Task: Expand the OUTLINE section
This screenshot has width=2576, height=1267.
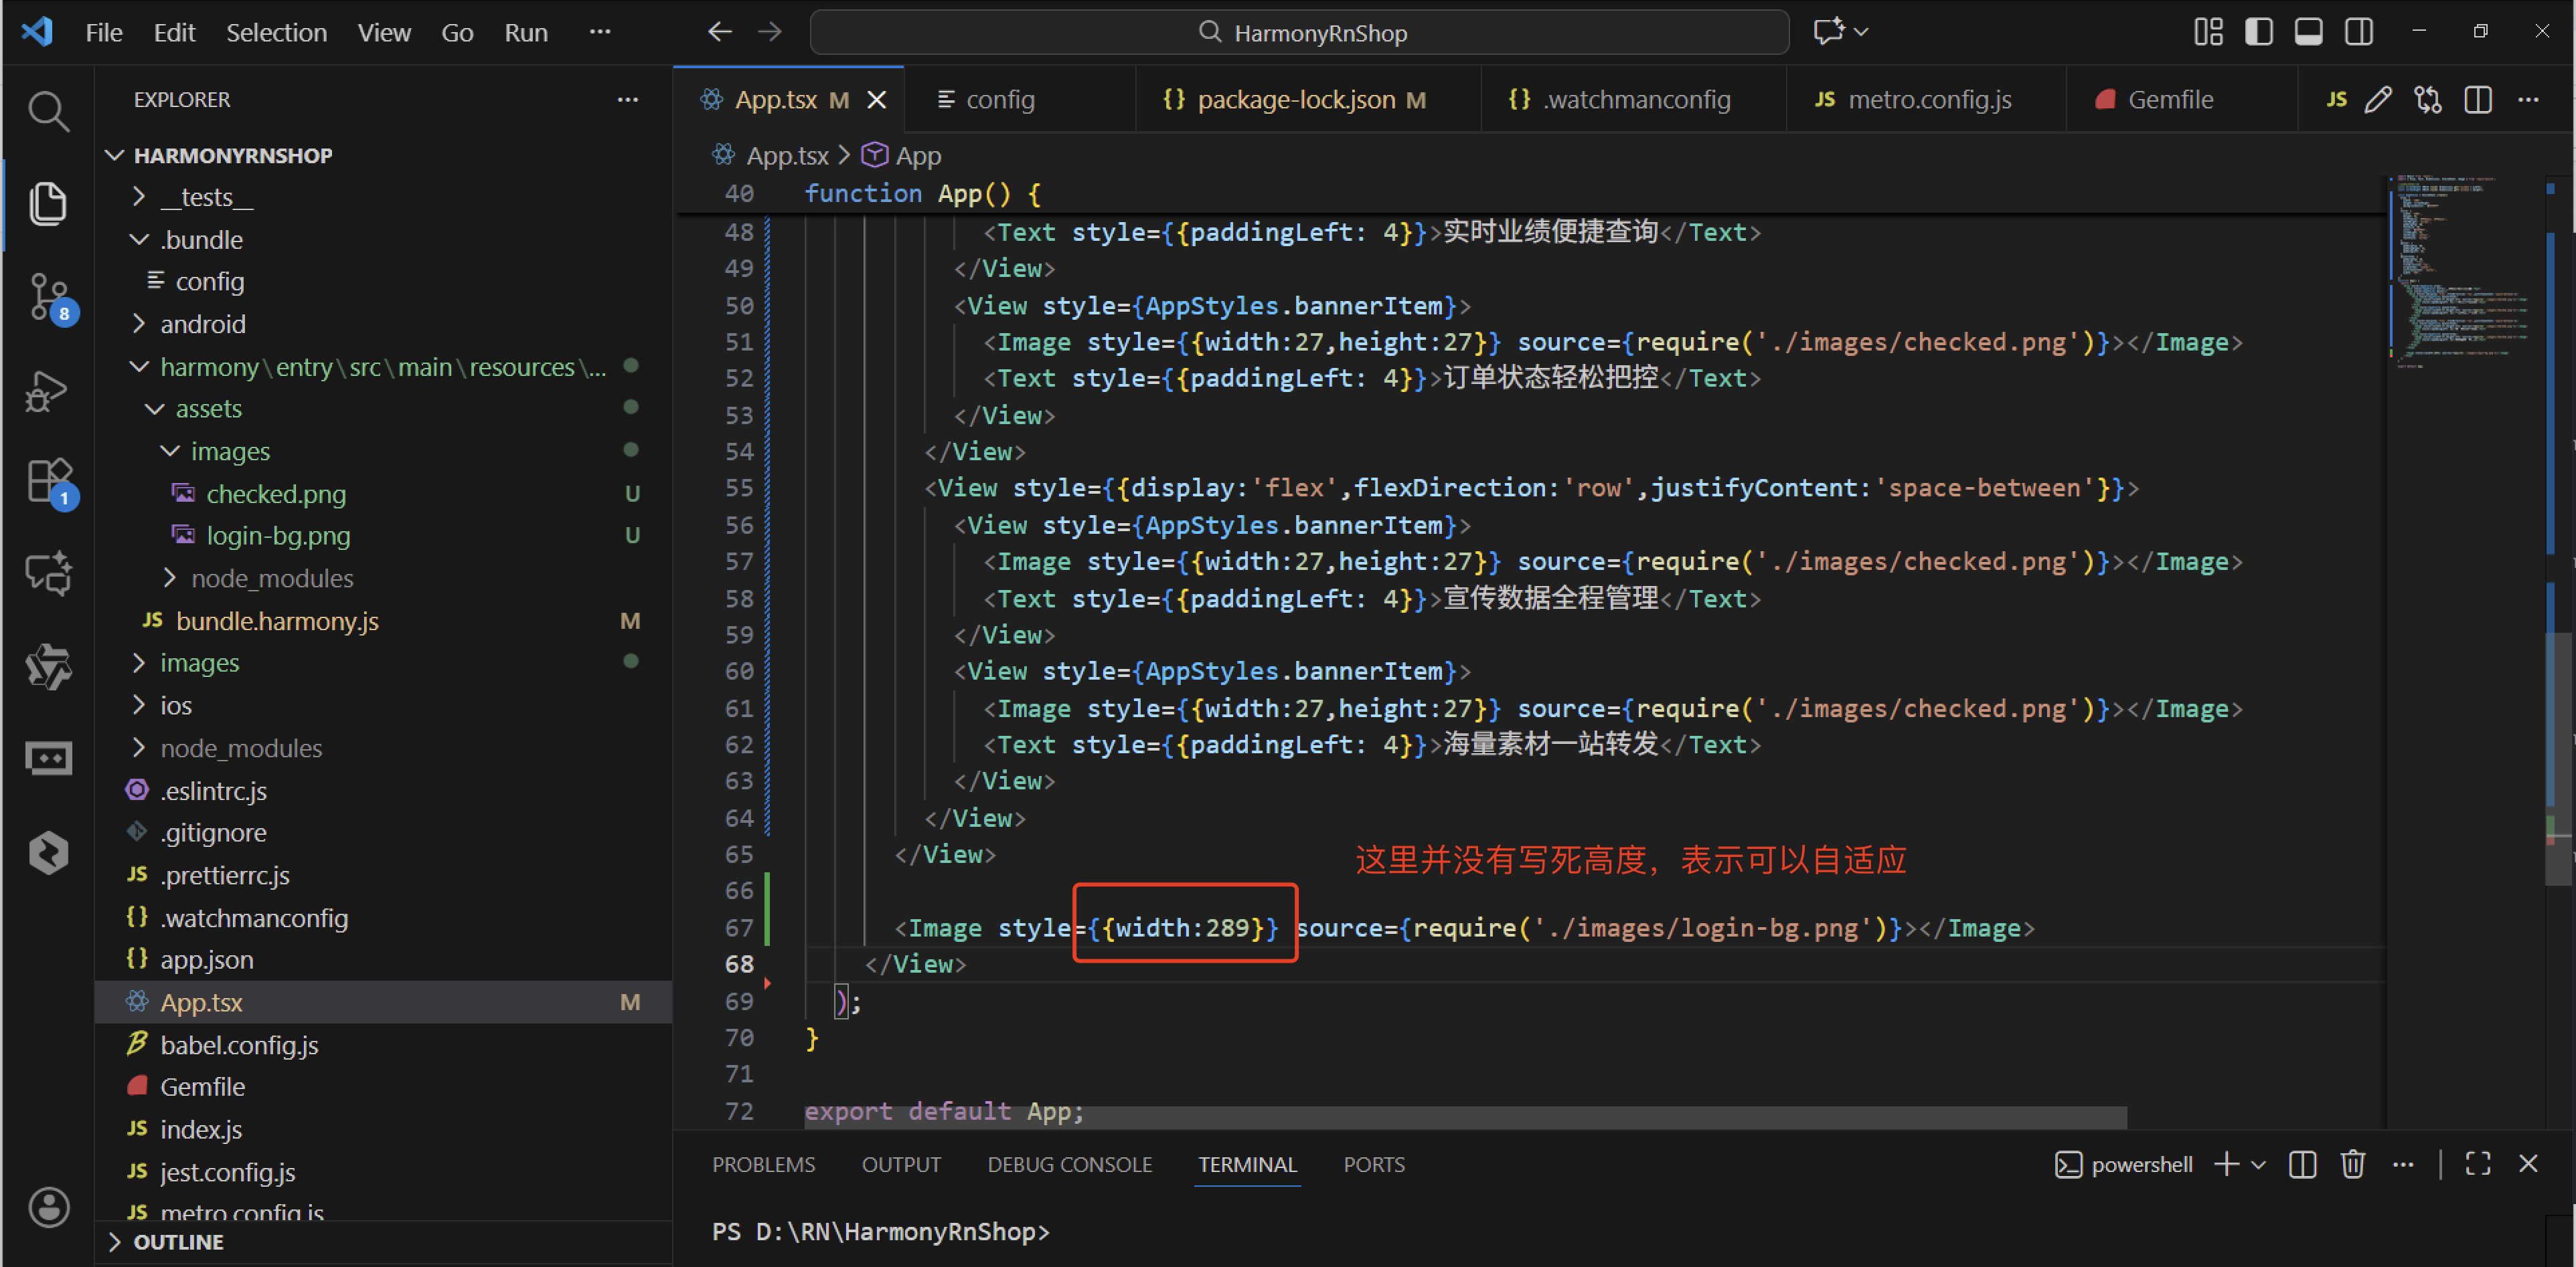Action: 178,1242
